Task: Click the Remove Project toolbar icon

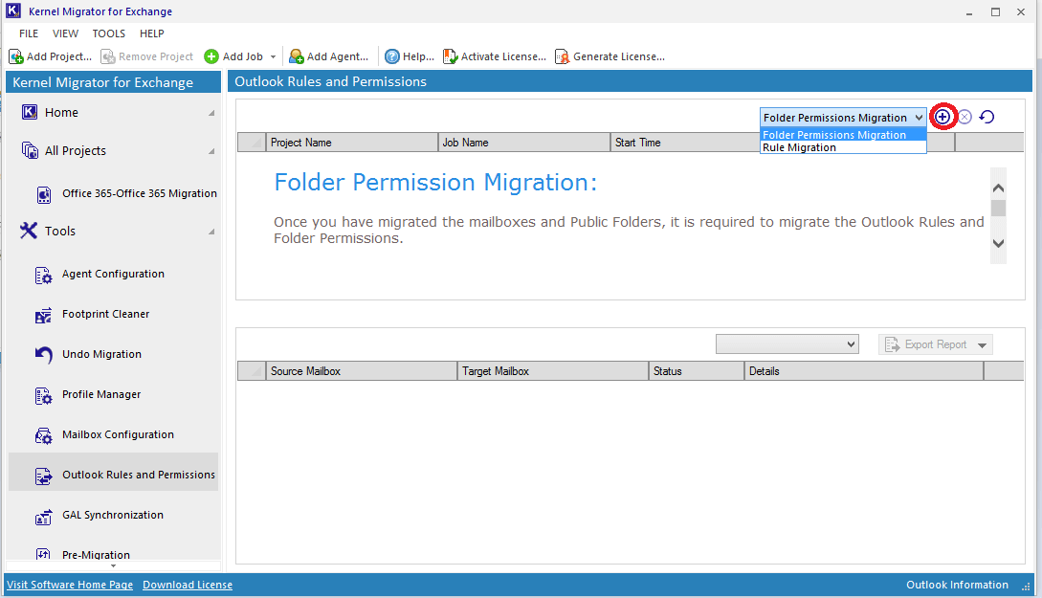Action: tap(108, 56)
